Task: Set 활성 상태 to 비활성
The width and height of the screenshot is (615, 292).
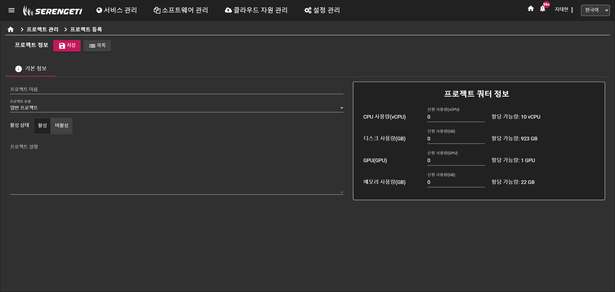Action: tap(61, 126)
